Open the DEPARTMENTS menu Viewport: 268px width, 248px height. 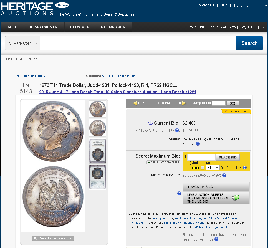(x=43, y=27)
